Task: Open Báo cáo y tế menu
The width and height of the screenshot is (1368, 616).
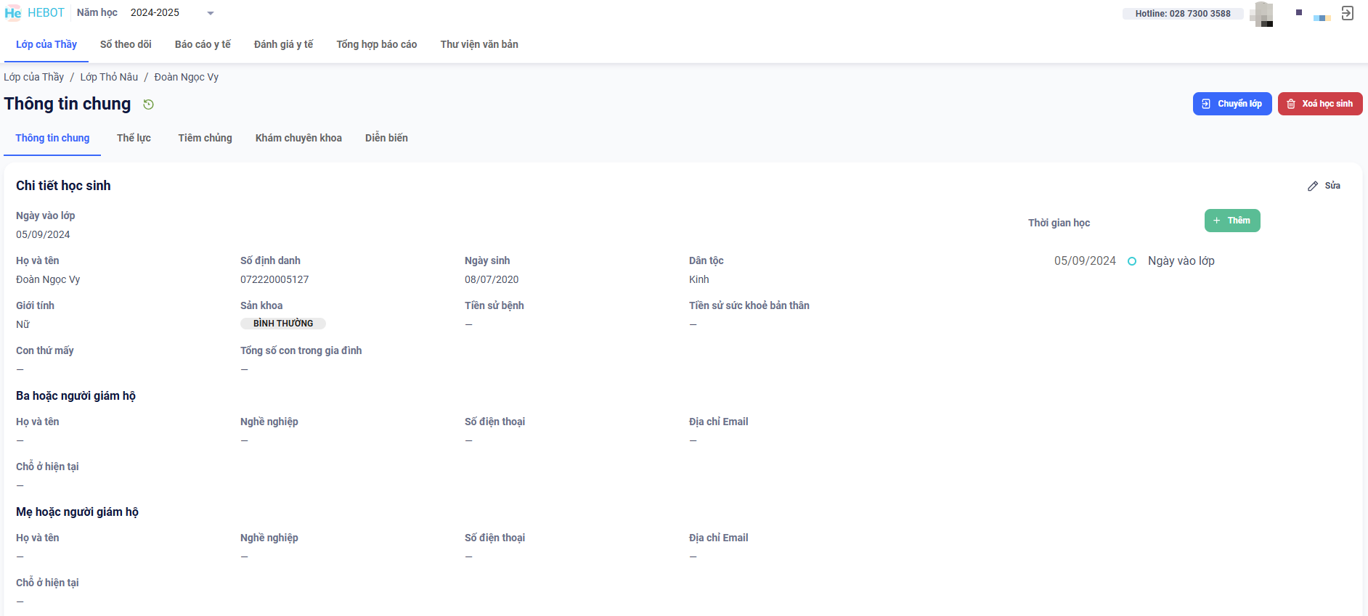Action: click(203, 44)
